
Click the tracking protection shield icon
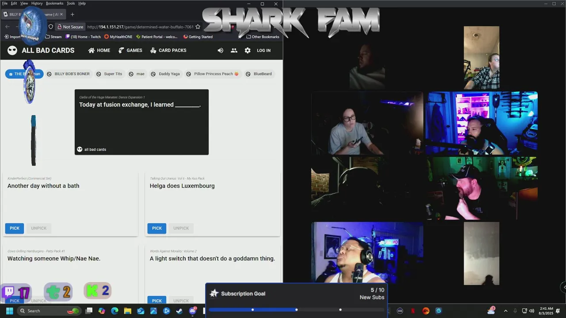click(50, 26)
